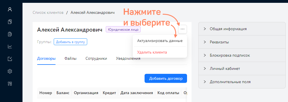Open the analytics chart icon in sidebar
Screen dimensions: 288x102
[10, 46]
